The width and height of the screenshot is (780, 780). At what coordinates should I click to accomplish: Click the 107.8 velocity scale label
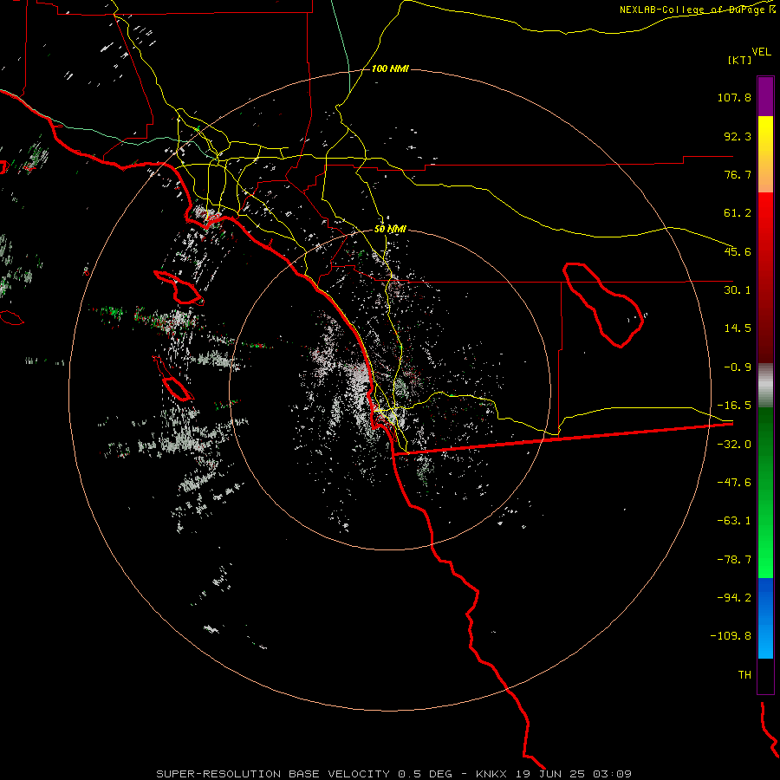pos(734,97)
